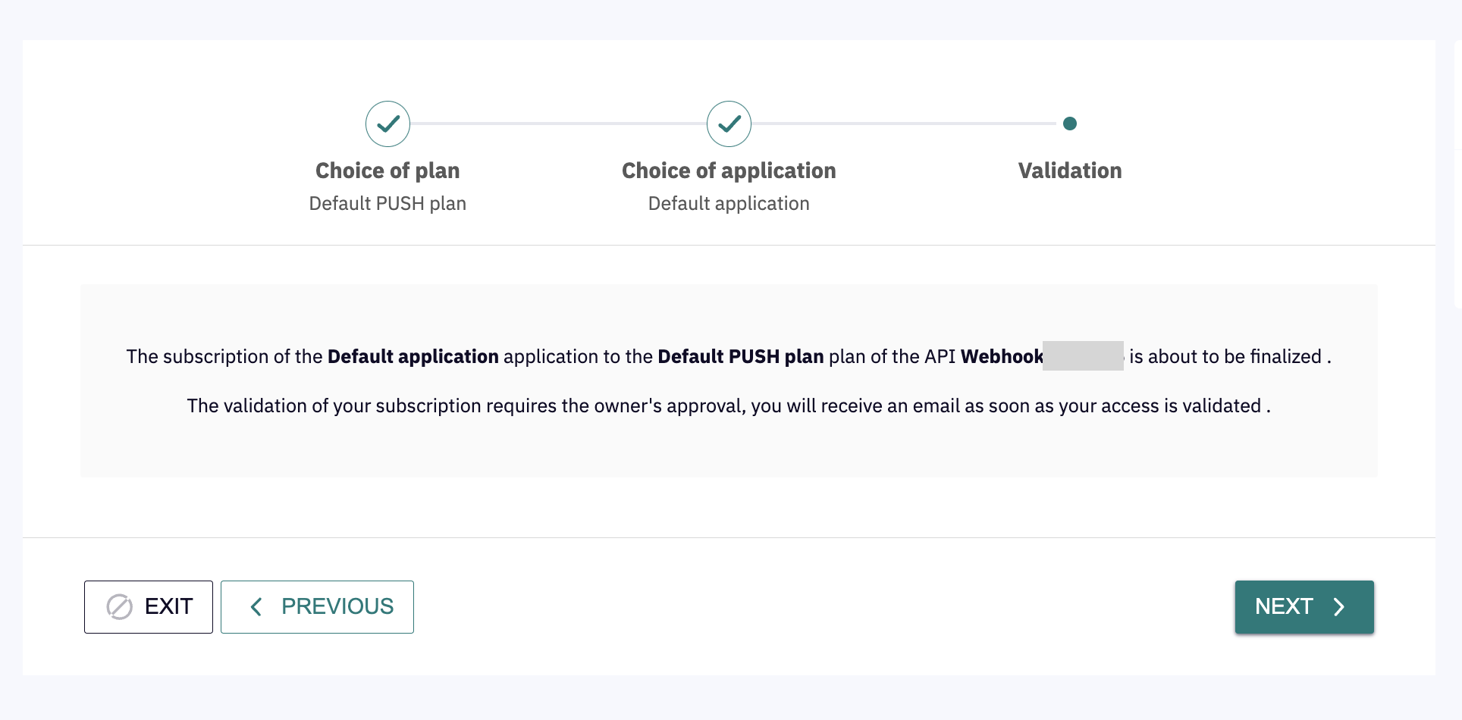Click the Choice of application checkmark icon
The width and height of the screenshot is (1462, 720).
(729, 124)
